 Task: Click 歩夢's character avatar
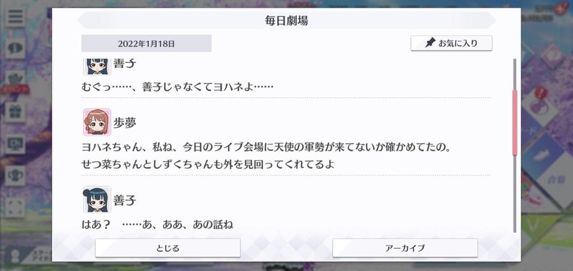pos(97,122)
